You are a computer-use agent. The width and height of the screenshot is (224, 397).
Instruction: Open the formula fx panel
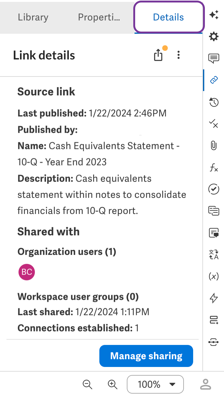(214, 168)
